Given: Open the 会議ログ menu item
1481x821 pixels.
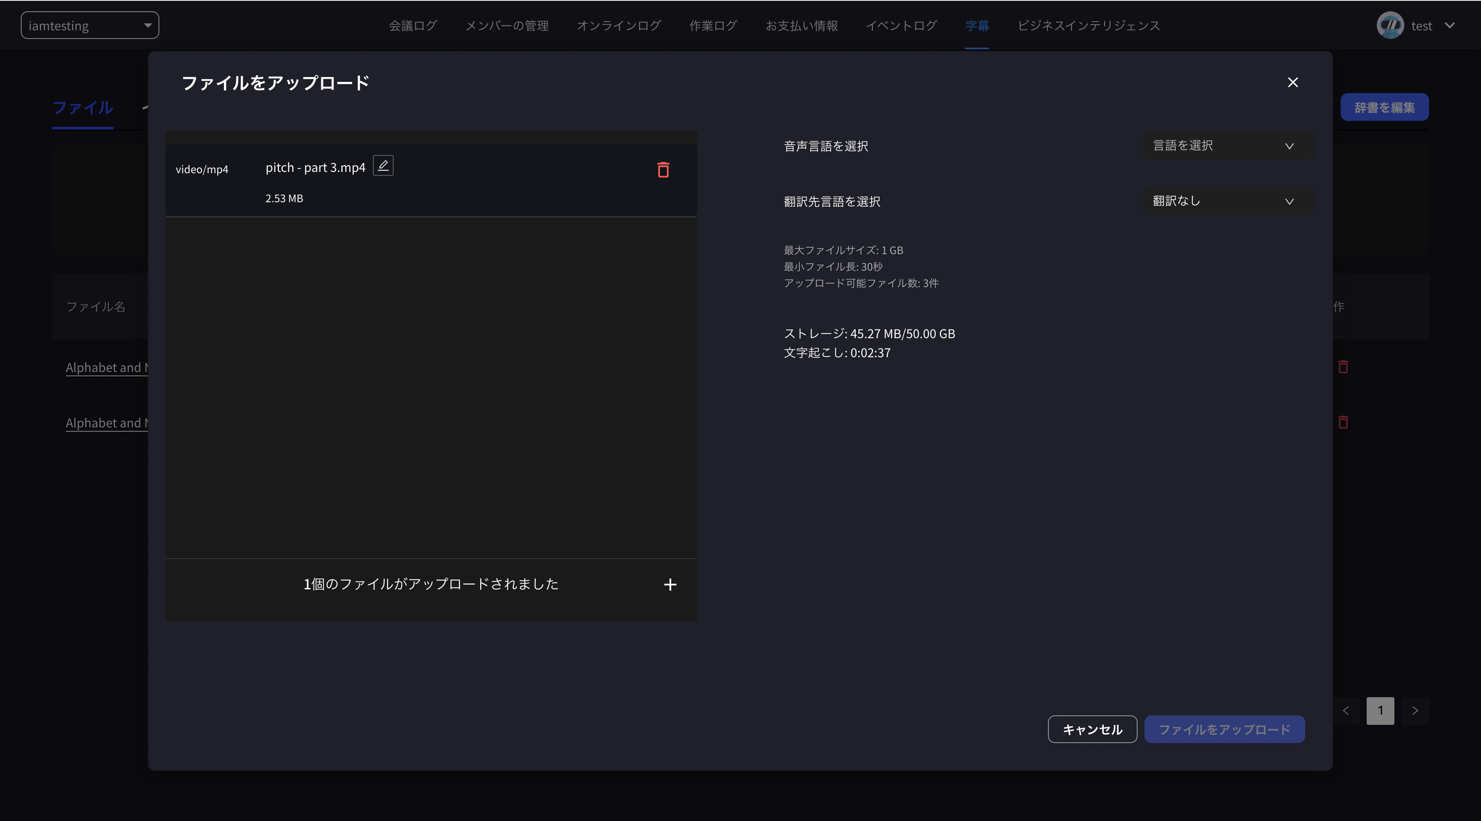Looking at the screenshot, I should tap(413, 25).
